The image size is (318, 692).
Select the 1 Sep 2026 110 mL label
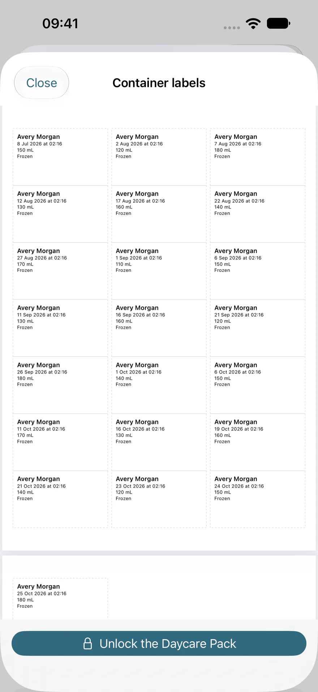[x=159, y=271]
